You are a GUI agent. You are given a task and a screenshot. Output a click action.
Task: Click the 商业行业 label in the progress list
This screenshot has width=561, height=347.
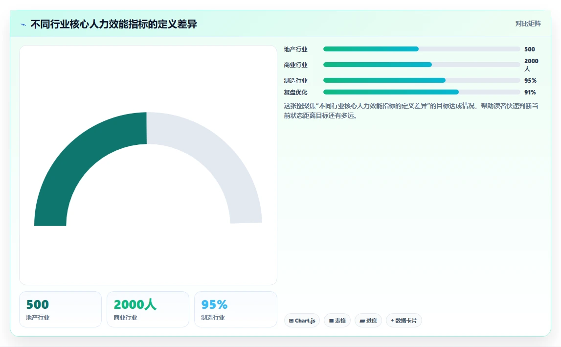pos(295,65)
